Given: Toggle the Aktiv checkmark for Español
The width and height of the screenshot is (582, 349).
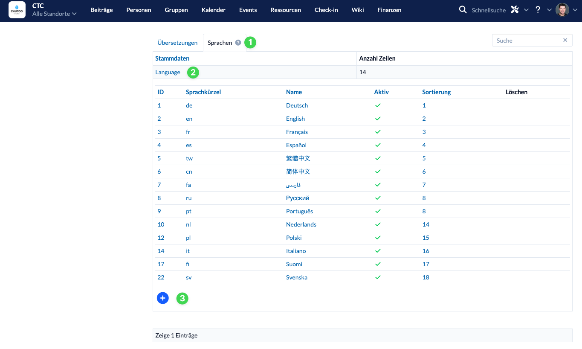Looking at the screenshot, I should (377, 145).
